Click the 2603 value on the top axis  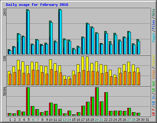click(5, 12)
